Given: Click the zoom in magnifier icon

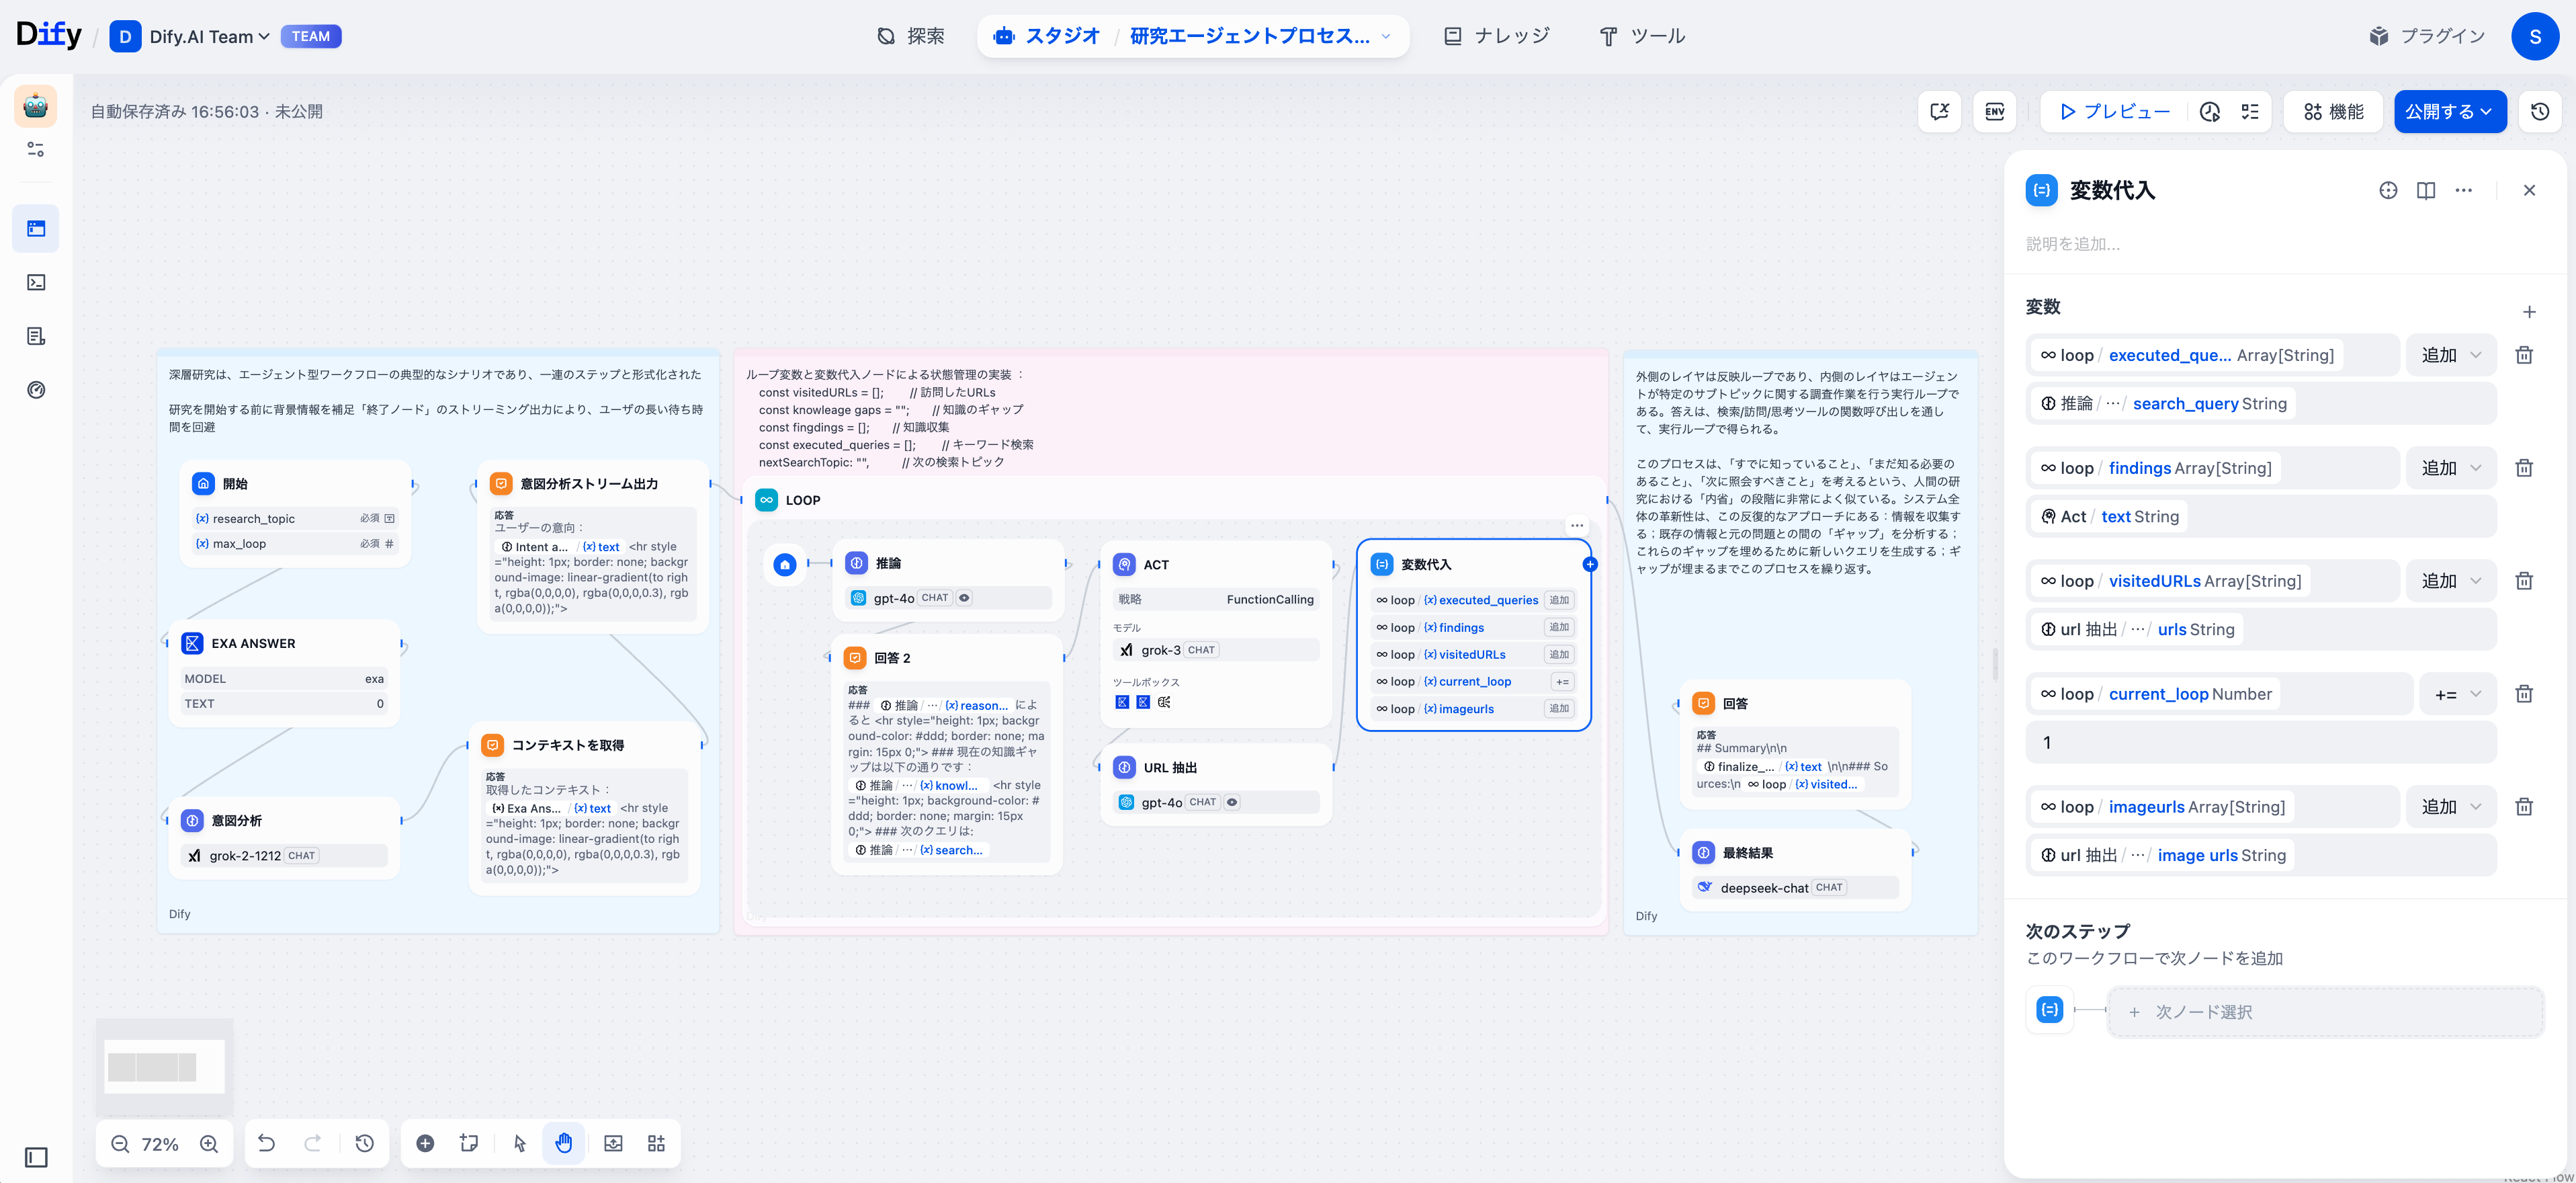Looking at the screenshot, I should [209, 1144].
